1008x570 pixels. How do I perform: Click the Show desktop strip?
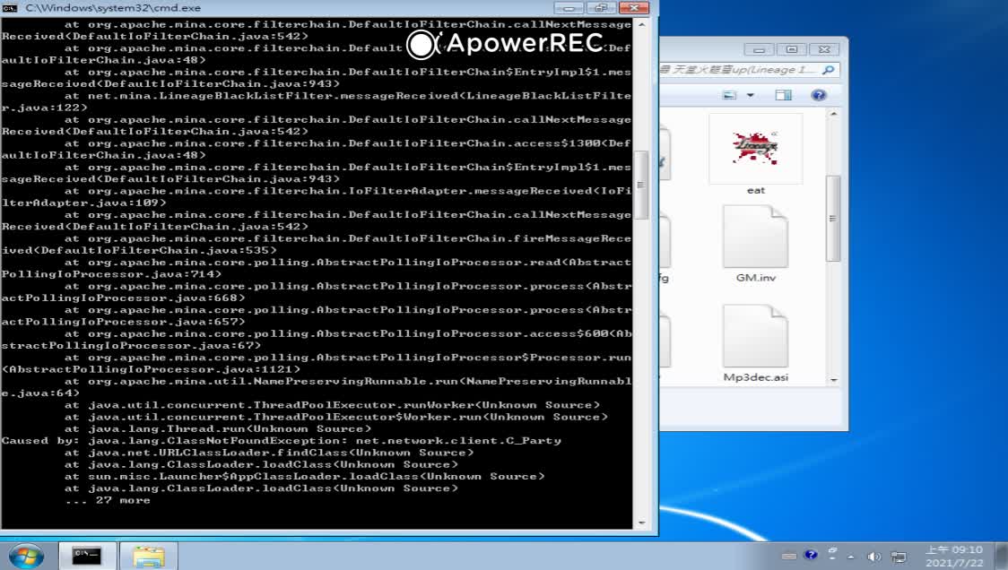[1001, 556]
